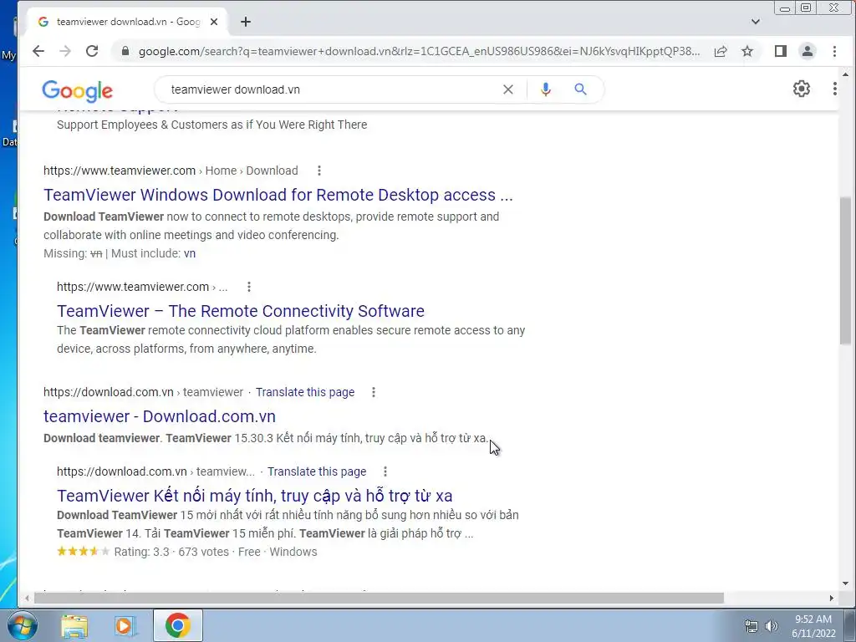The height and width of the screenshot is (642, 856).
Task: Open TeamViewer Kết nối máy tính result
Action: click(254, 496)
